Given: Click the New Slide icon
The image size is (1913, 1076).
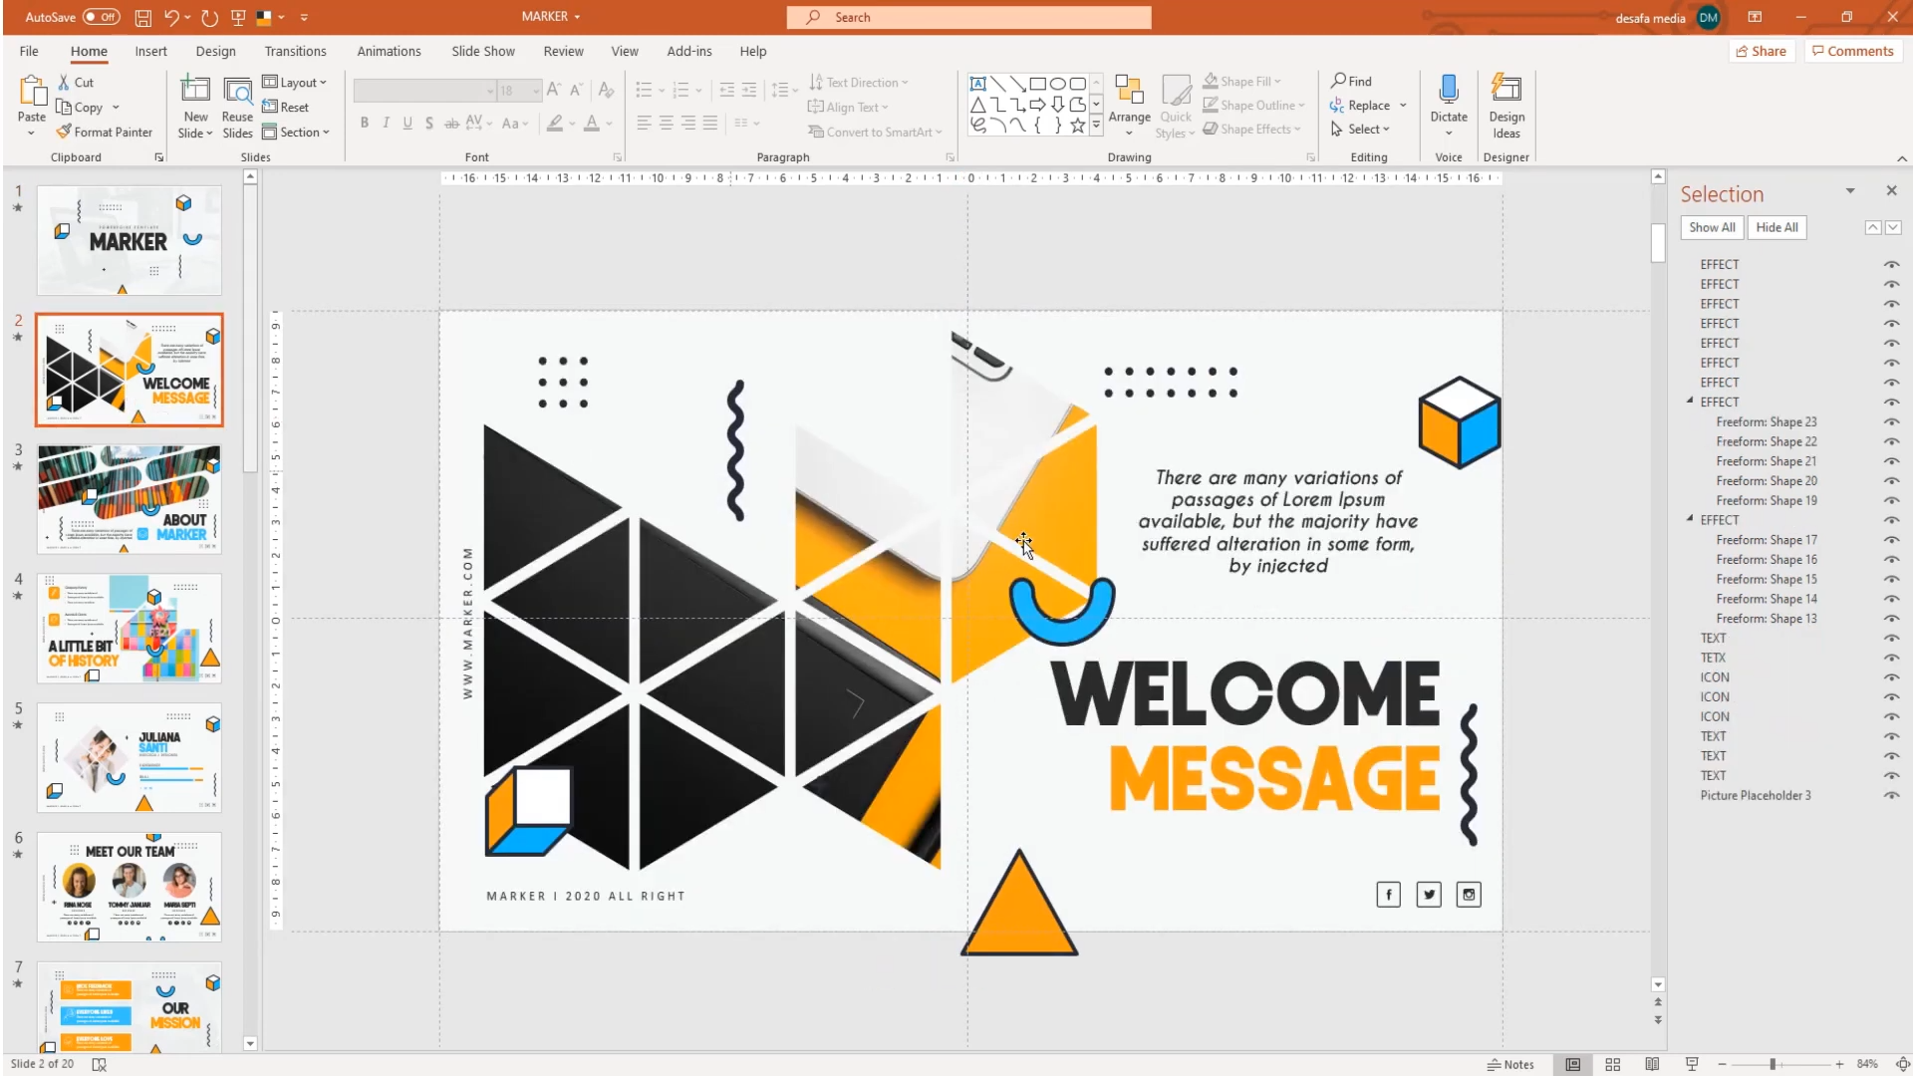Looking at the screenshot, I should [195, 92].
